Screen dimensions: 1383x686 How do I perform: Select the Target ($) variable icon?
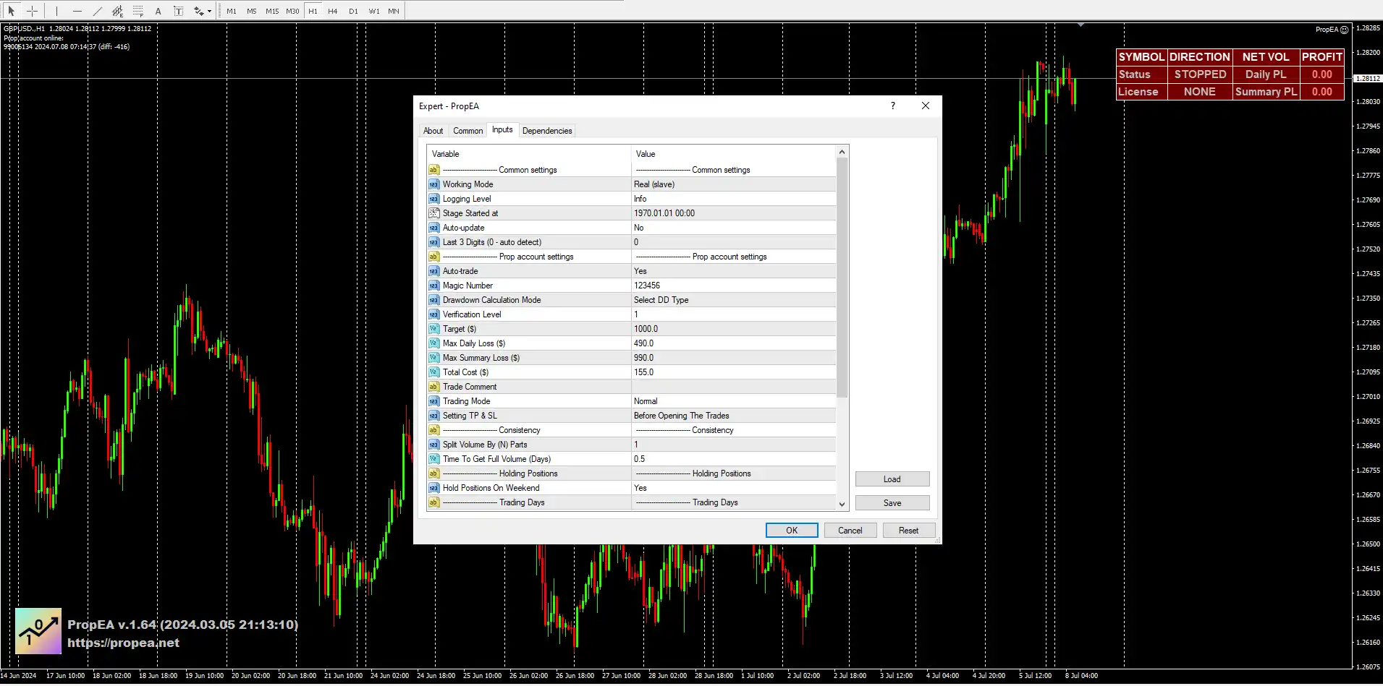(x=434, y=329)
